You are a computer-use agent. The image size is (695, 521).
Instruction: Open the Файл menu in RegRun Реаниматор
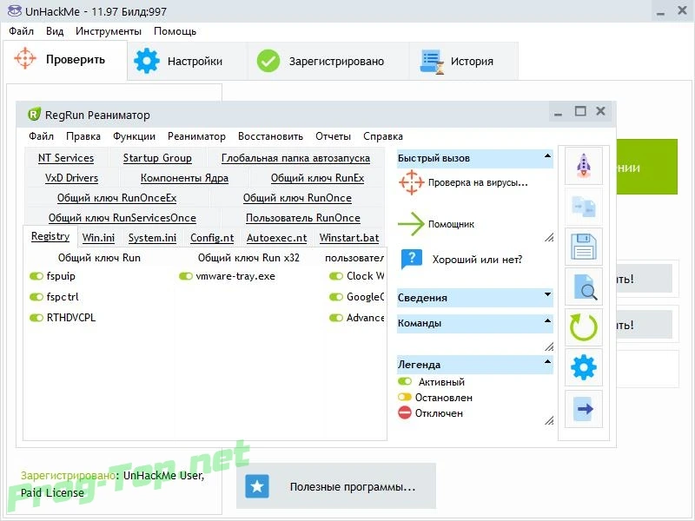(x=41, y=136)
